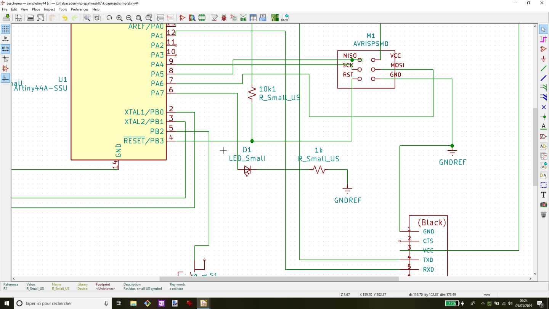The image size is (549, 309).
Task: Select the Place power port tool
Action: (x=544, y=59)
